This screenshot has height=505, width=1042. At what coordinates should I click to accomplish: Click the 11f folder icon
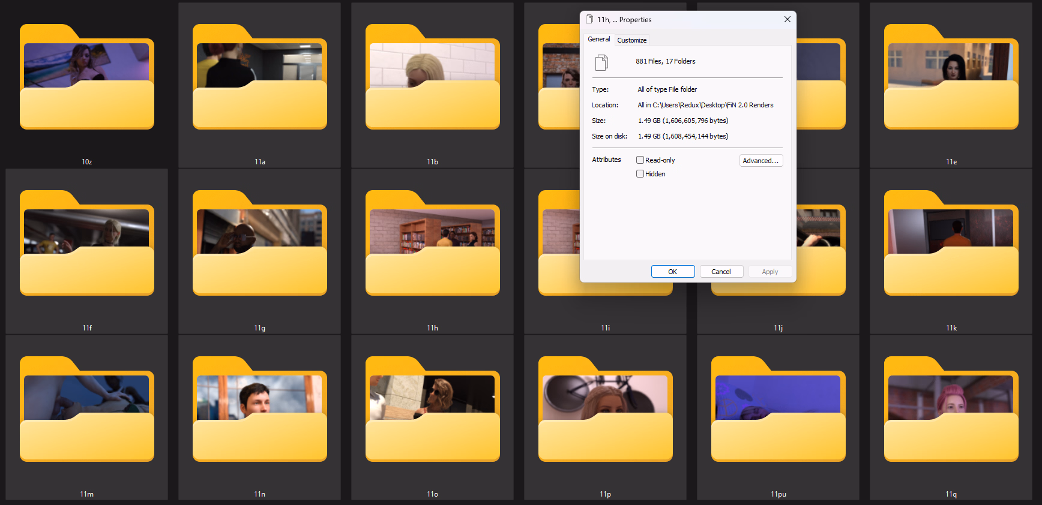[x=87, y=244]
